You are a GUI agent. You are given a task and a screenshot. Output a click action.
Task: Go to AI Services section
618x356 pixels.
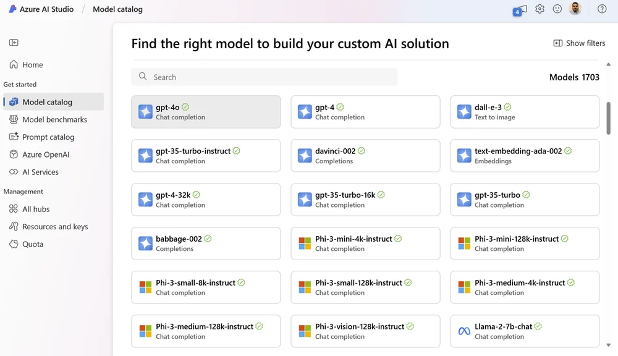(54, 172)
